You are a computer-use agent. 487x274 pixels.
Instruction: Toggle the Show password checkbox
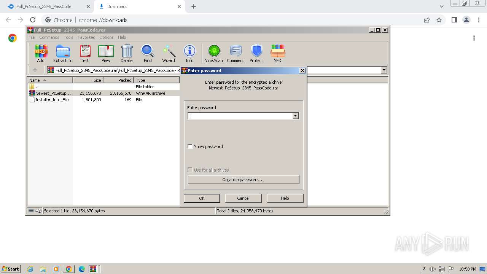tap(190, 146)
